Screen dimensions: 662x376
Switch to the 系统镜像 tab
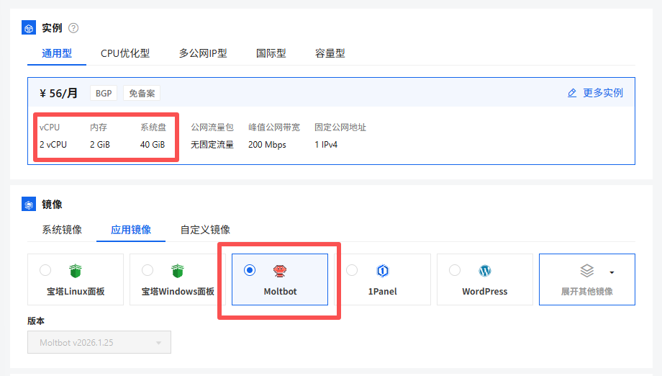pos(62,230)
